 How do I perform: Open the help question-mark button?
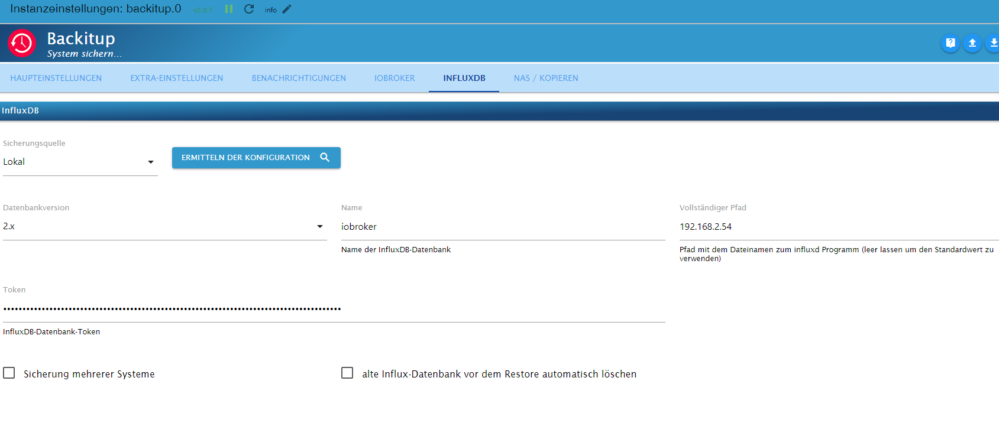tap(950, 43)
